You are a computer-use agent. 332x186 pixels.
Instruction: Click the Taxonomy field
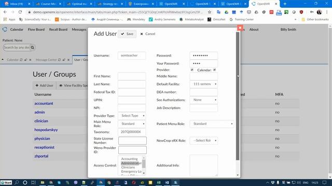132,132
